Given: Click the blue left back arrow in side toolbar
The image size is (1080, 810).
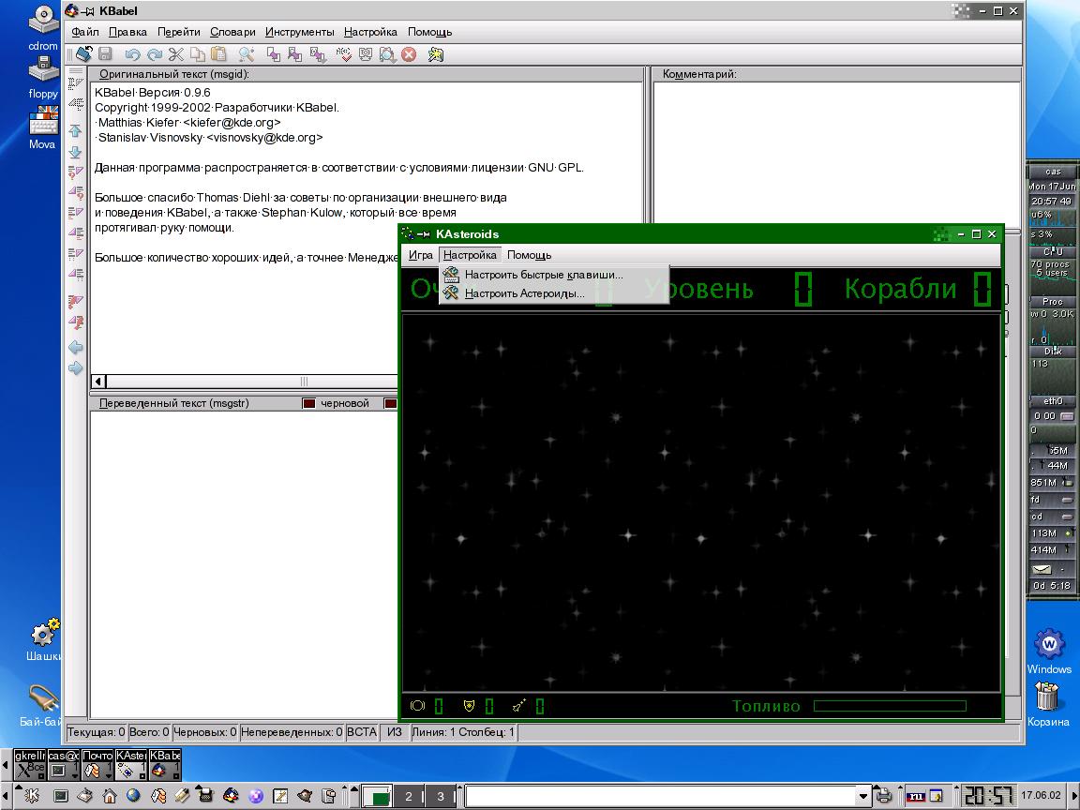Looking at the screenshot, I should (x=76, y=347).
